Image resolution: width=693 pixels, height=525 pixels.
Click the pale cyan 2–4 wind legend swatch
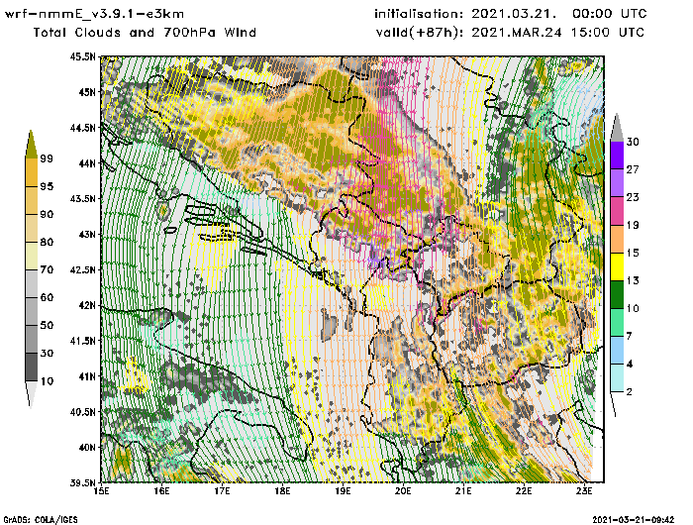pyautogui.click(x=617, y=377)
